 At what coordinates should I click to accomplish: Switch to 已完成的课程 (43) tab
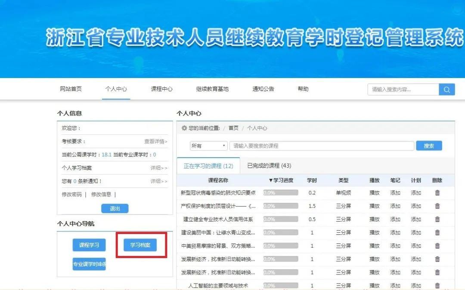(269, 166)
